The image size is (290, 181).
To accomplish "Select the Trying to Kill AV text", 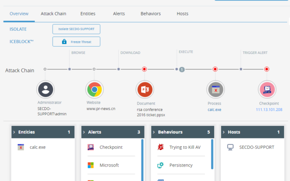I will point(185,147).
